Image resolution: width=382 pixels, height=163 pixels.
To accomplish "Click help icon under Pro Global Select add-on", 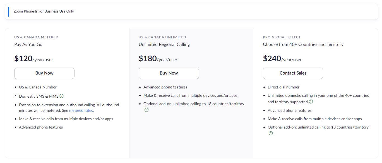I will pos(271,133).
